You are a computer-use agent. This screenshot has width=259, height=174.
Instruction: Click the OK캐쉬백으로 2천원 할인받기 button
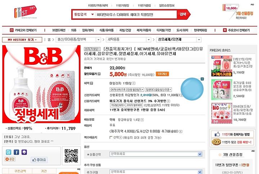[127, 90]
